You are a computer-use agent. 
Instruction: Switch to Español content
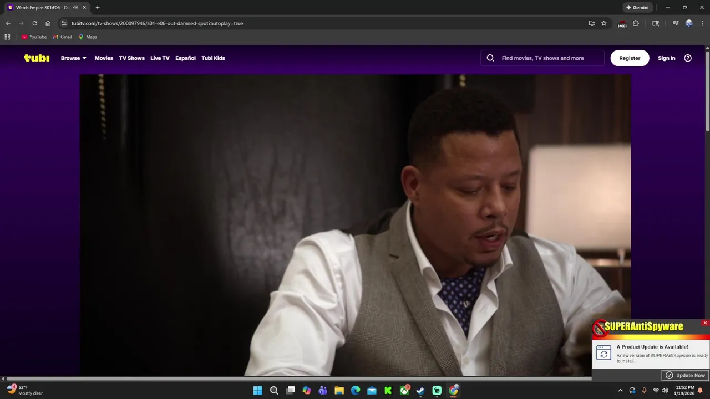pyautogui.click(x=185, y=58)
